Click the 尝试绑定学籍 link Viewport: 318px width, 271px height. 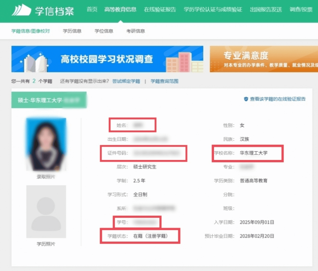pyautogui.click(x=126, y=81)
